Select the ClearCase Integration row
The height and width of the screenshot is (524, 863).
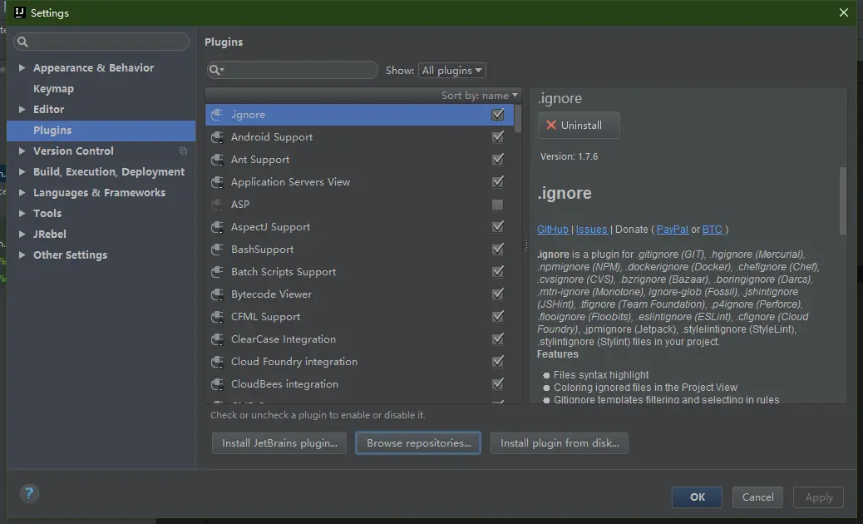coord(359,339)
